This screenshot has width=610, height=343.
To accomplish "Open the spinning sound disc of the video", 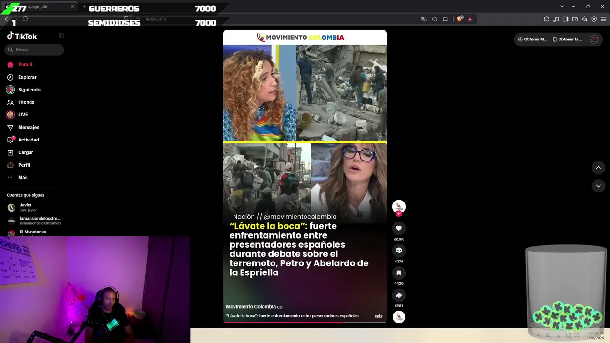I will click(399, 317).
